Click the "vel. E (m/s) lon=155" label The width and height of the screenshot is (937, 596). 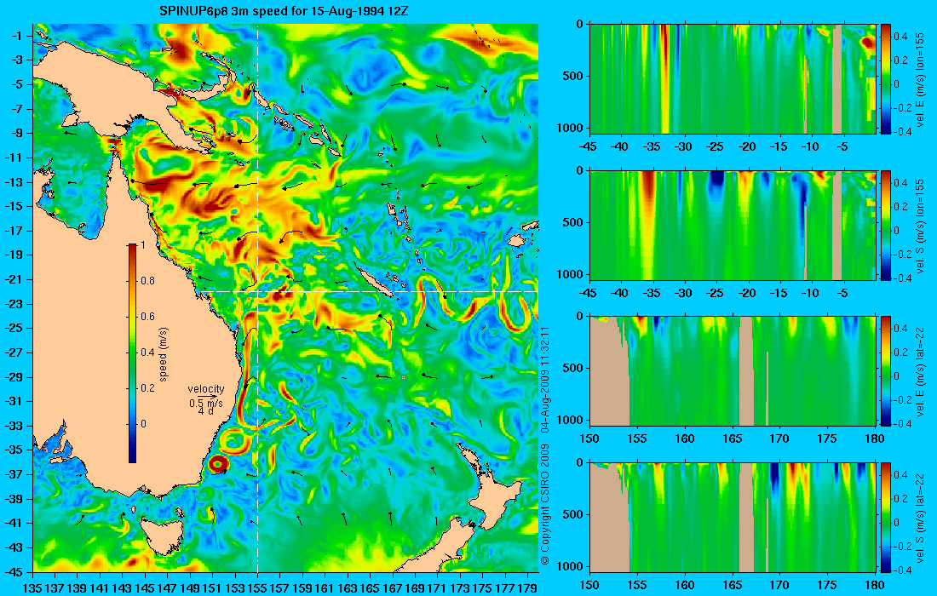tap(920, 79)
